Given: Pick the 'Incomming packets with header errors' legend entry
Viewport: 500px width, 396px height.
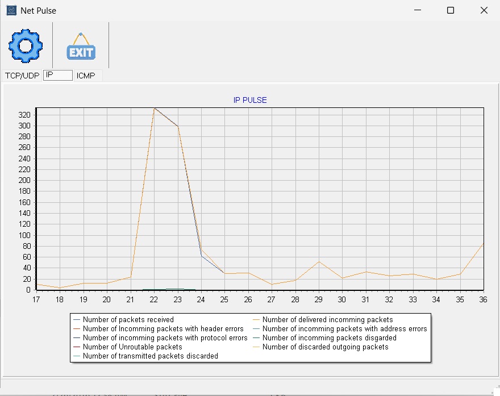Looking at the screenshot, I should (163, 329).
